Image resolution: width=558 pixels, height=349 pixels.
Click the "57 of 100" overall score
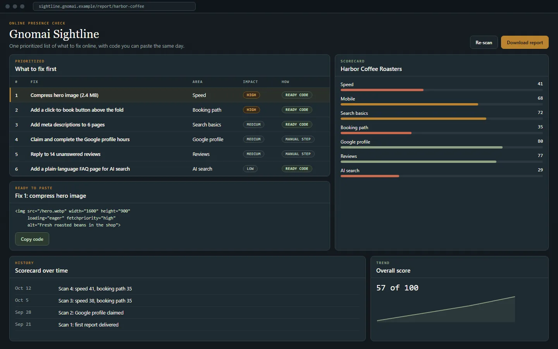pyautogui.click(x=397, y=288)
